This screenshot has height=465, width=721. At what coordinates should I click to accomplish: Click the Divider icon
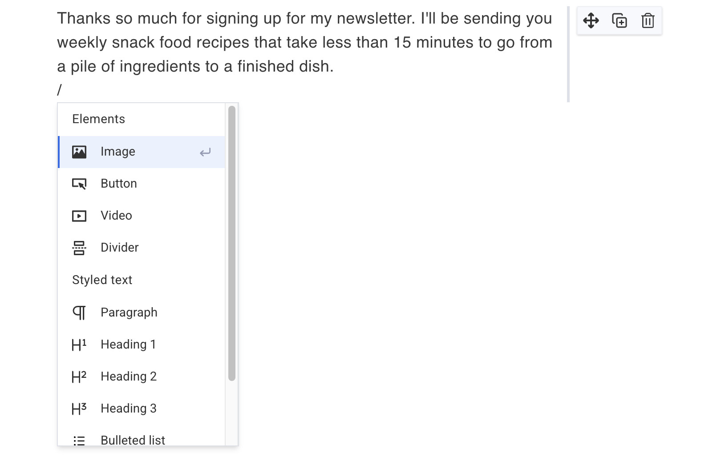(79, 248)
